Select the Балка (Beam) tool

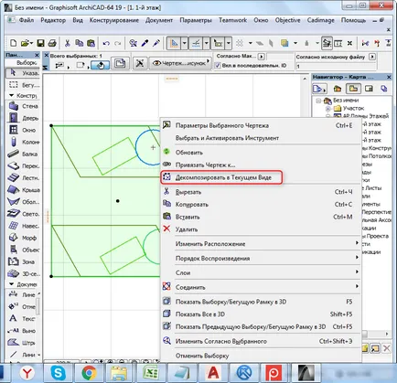coord(23,154)
